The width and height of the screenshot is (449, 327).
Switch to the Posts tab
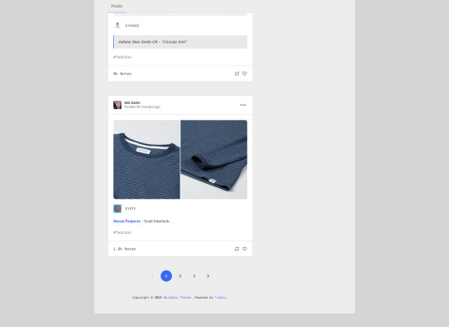pos(116,6)
